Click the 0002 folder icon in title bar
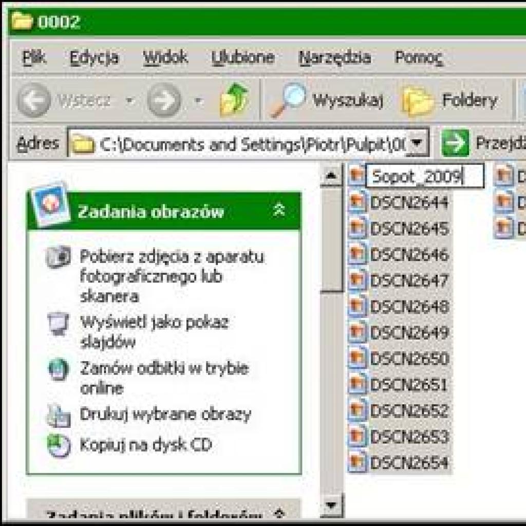Screen dimensions: 526x526 click(x=22, y=21)
